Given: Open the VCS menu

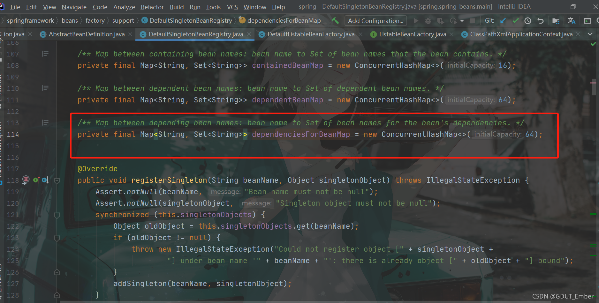Looking at the screenshot, I should (x=232, y=7).
